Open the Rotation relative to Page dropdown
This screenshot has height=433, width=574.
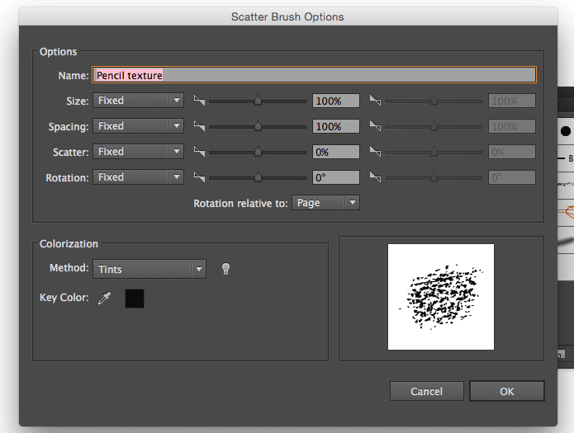[326, 203]
